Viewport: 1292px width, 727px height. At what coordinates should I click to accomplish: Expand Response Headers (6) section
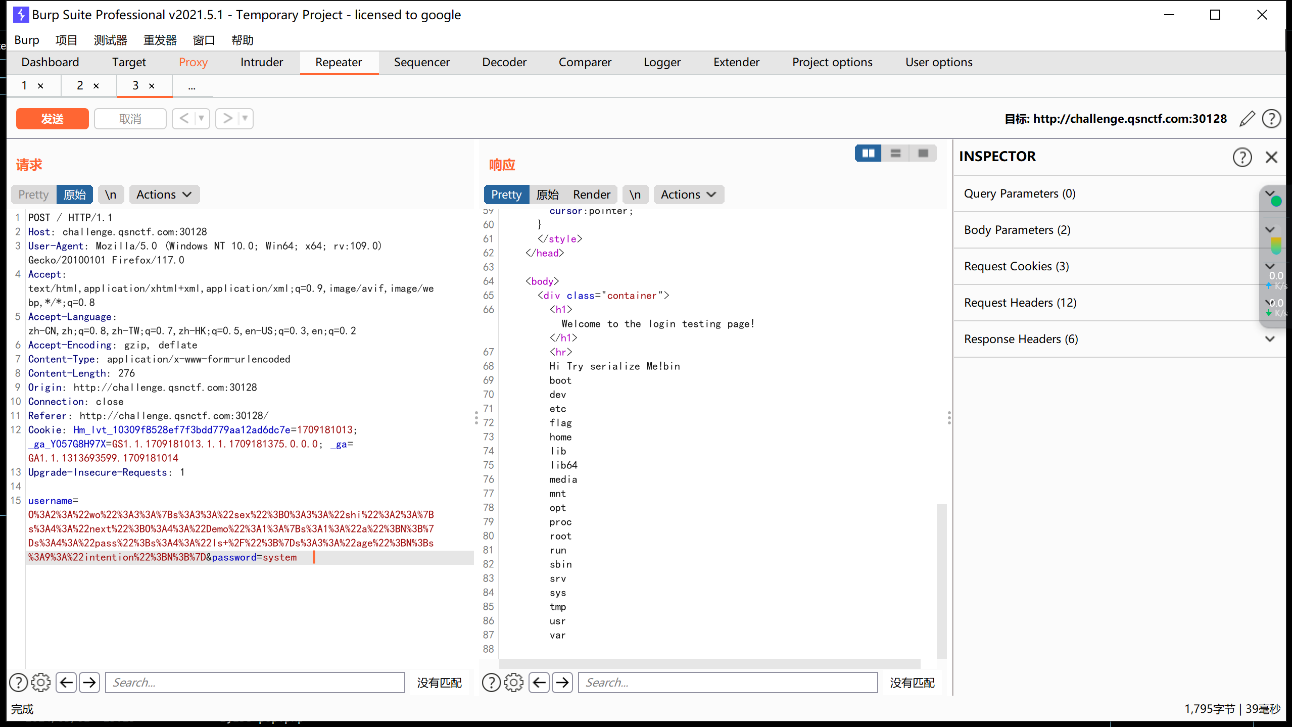(1119, 339)
